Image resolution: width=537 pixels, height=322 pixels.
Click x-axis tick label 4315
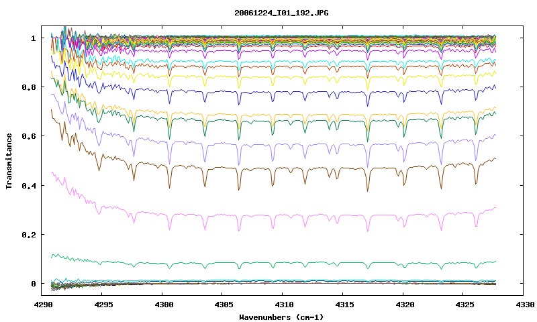pos(344,305)
